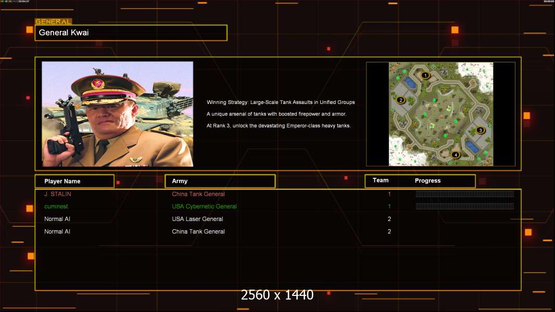Pick start position marker 3 on map
Image resolution: width=555 pixels, height=312 pixels.
click(x=480, y=130)
